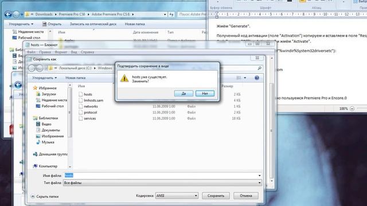
Task: Click Дата изменения column header in Explorer
Action: [146, 32]
